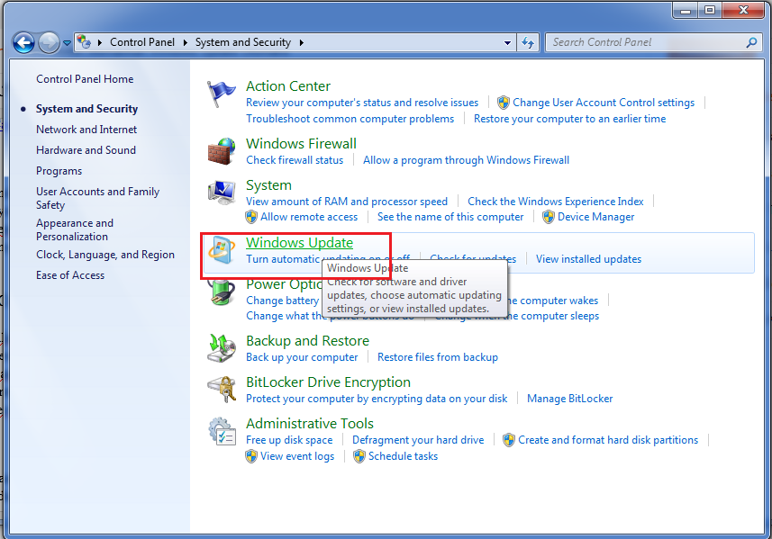Click Back up your computer
772x539 pixels.
(x=302, y=357)
